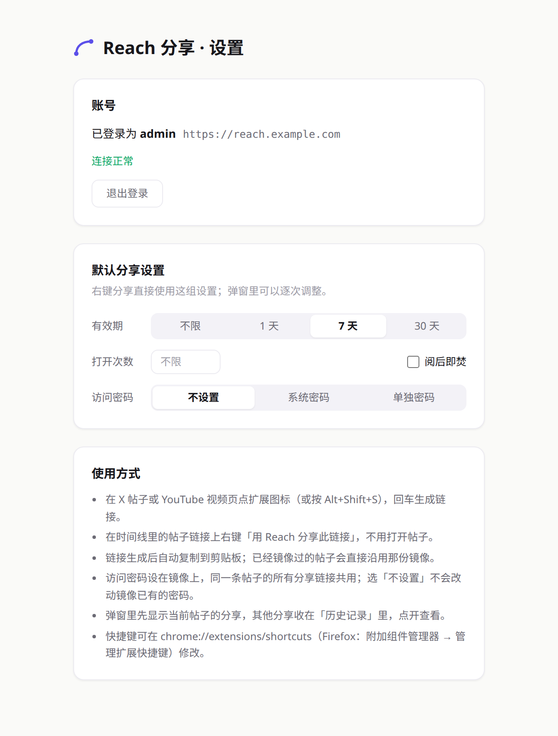Screen dimensions: 558x736
Task: Click the https://reach.example.com server address
Action: click(x=262, y=134)
